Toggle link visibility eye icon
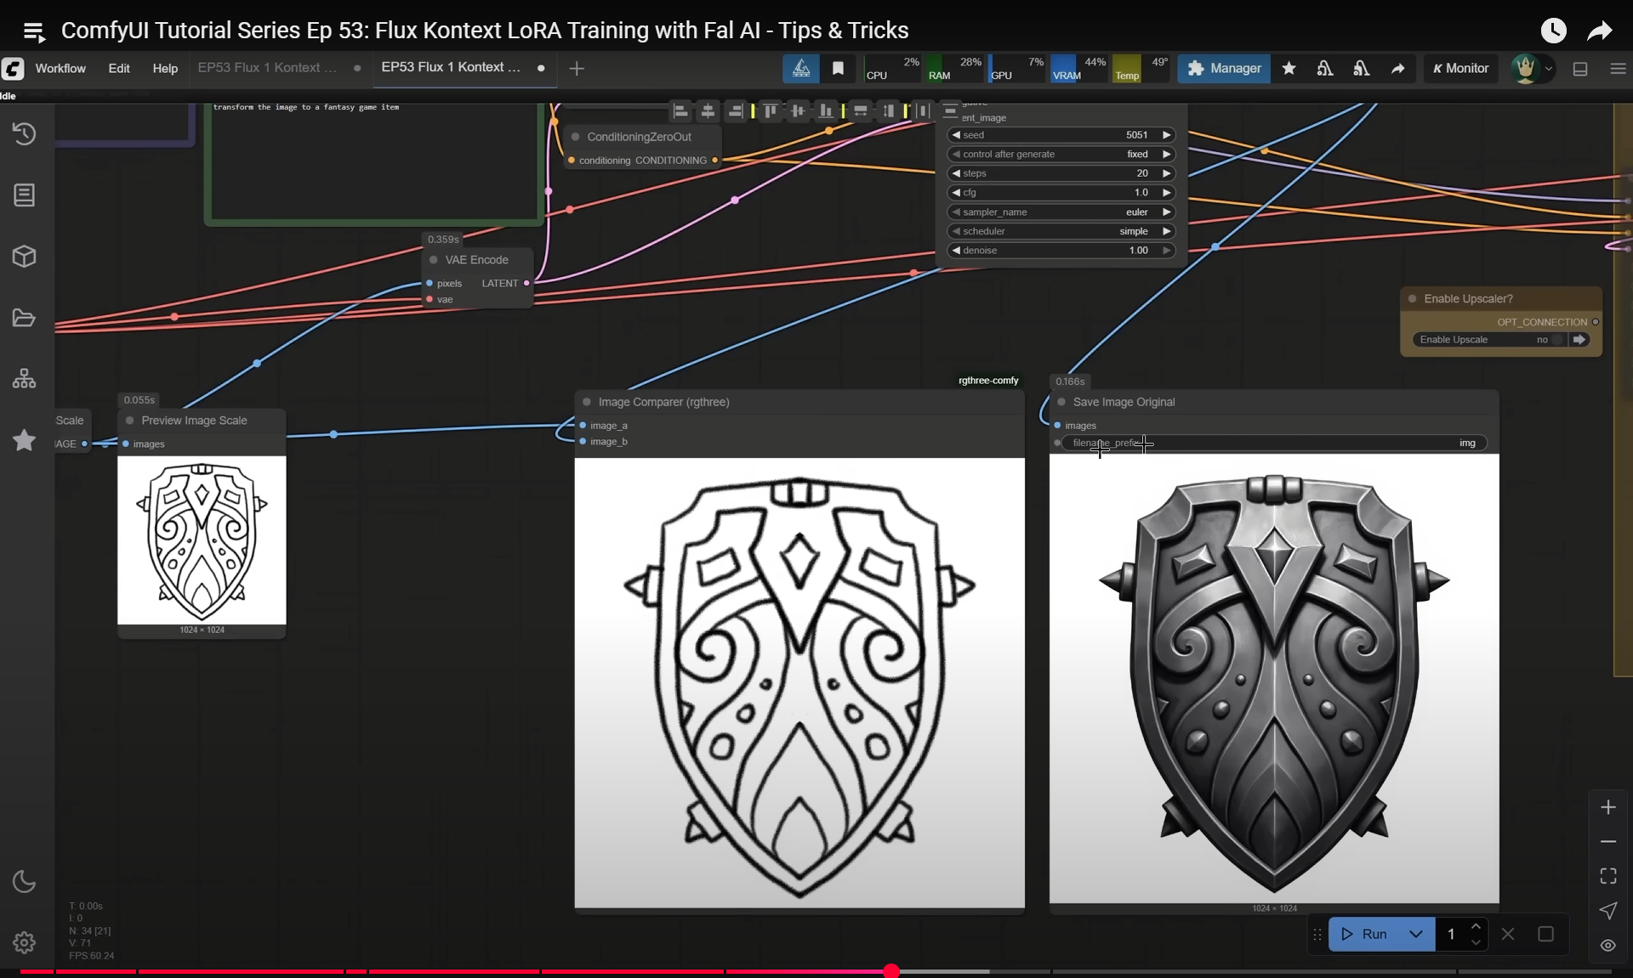Image resolution: width=1633 pixels, height=978 pixels. click(x=1607, y=945)
